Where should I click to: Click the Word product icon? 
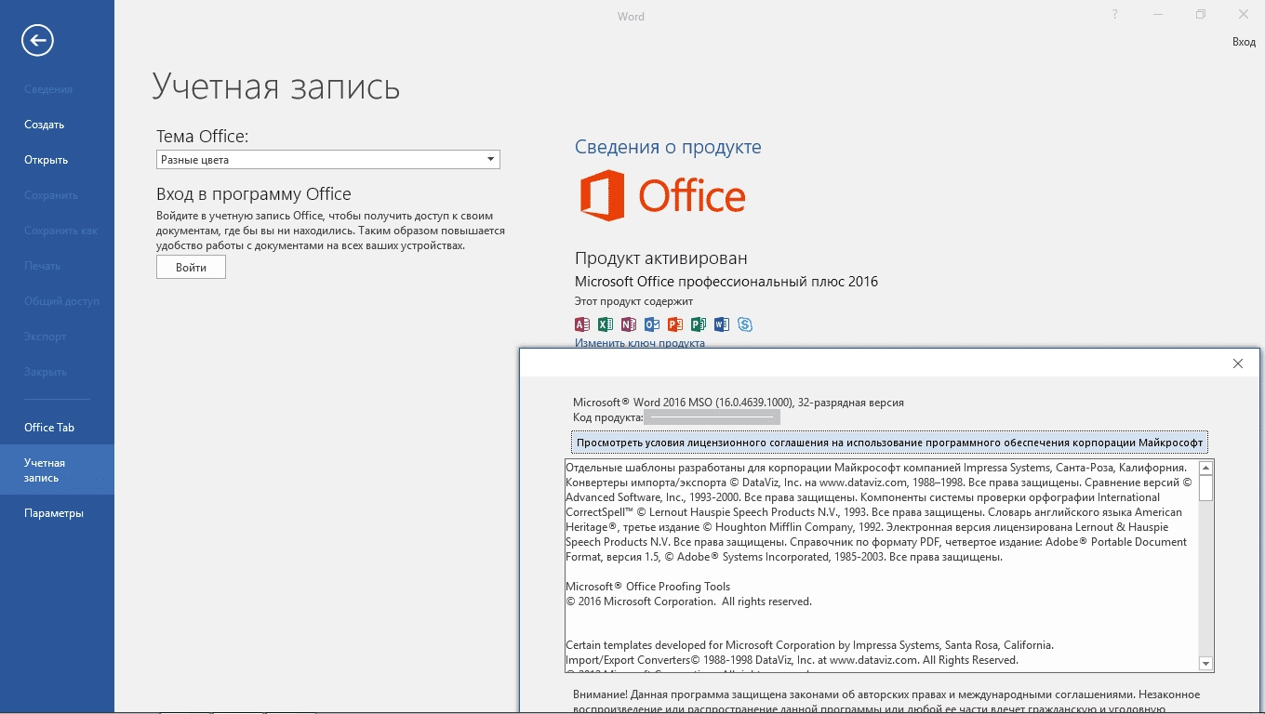click(722, 324)
